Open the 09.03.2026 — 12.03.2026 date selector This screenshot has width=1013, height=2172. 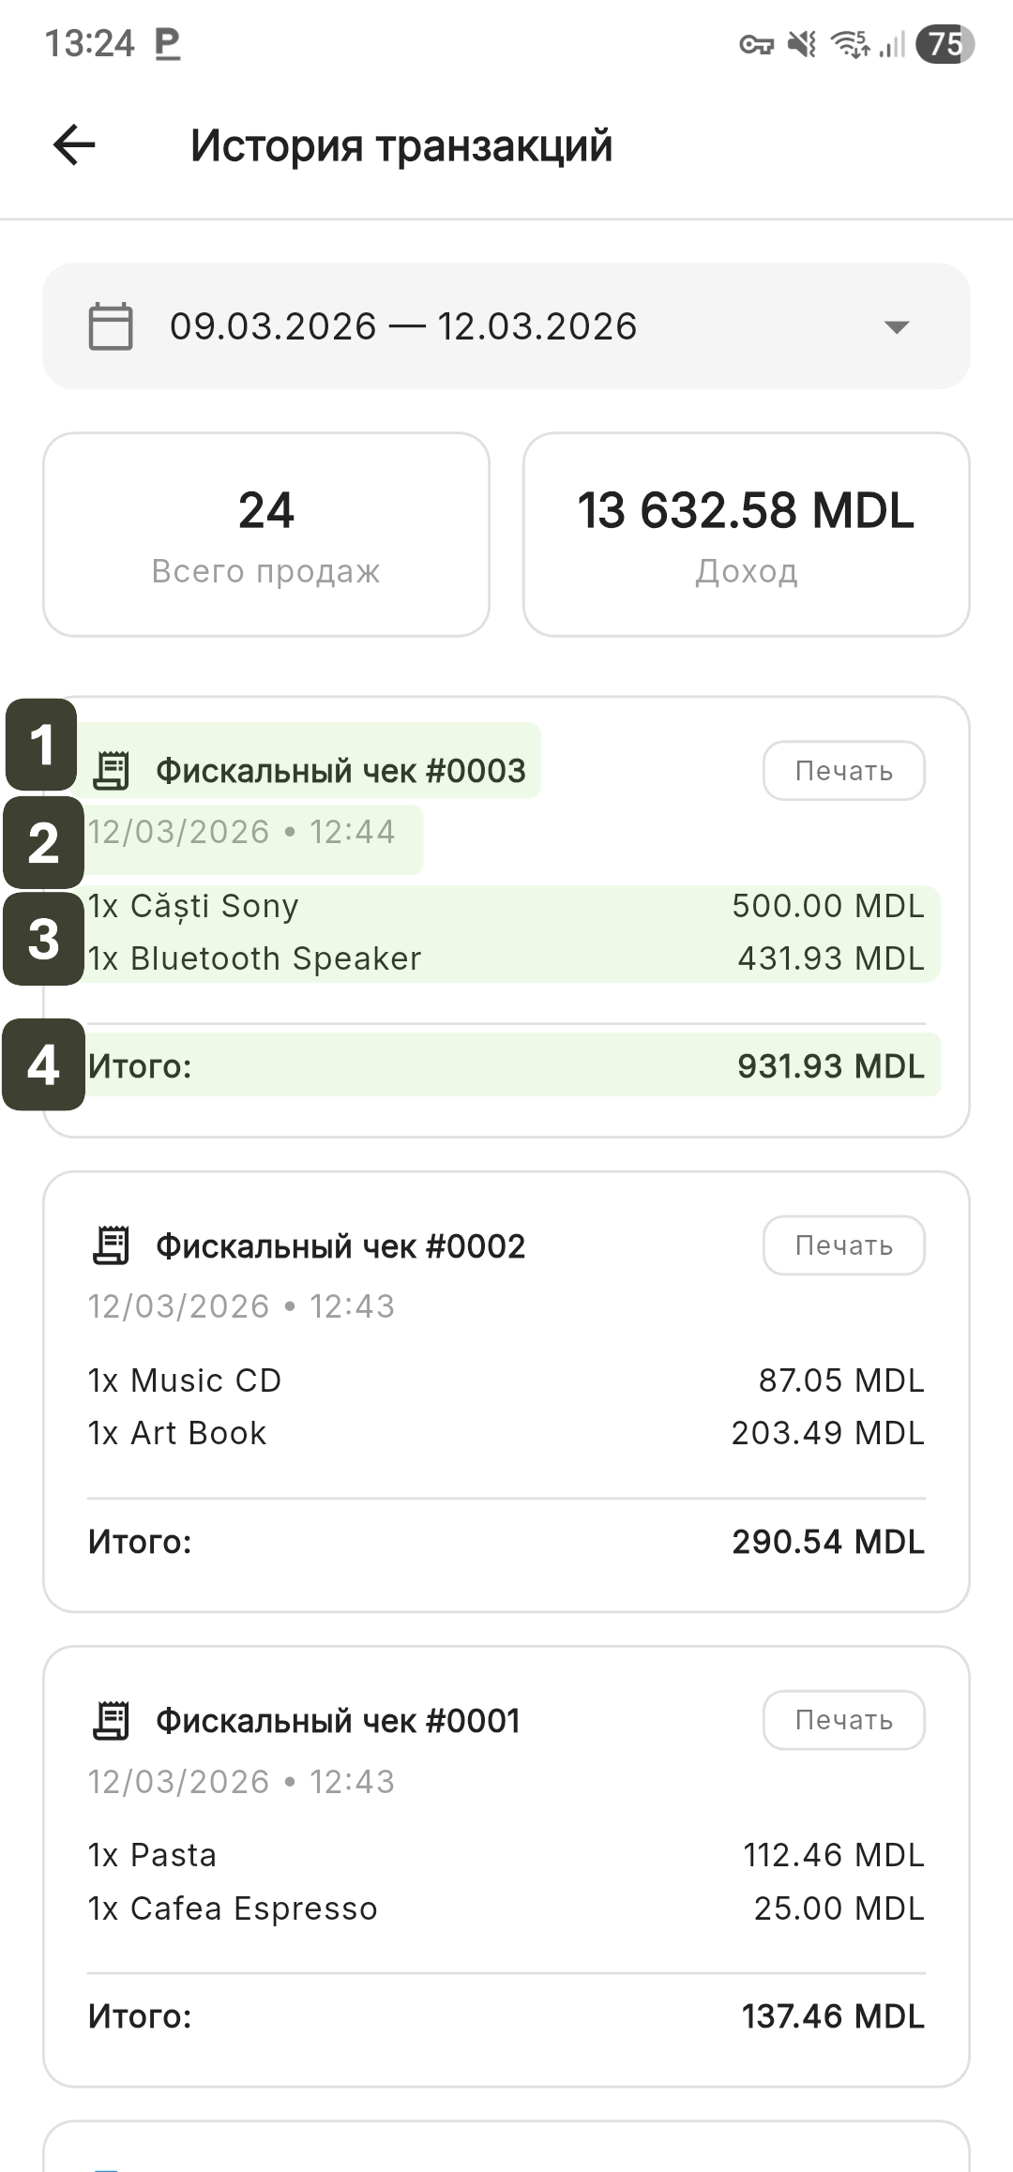(403, 326)
